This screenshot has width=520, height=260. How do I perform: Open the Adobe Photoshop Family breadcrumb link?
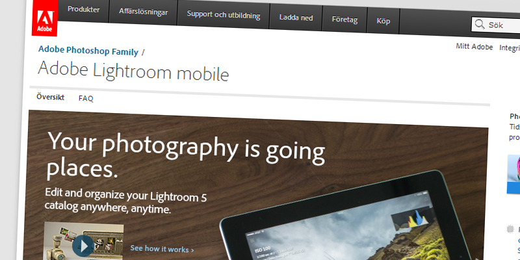pos(88,51)
